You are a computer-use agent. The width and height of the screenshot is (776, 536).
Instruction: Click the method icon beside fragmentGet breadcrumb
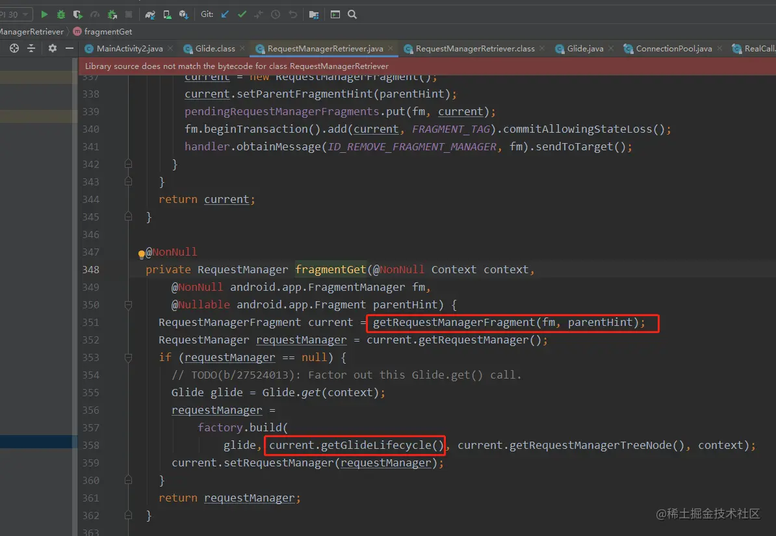point(77,32)
